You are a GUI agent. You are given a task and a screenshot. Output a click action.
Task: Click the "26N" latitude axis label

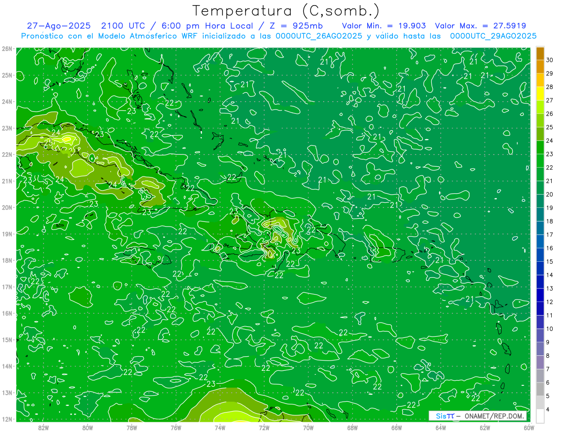tap(7, 49)
